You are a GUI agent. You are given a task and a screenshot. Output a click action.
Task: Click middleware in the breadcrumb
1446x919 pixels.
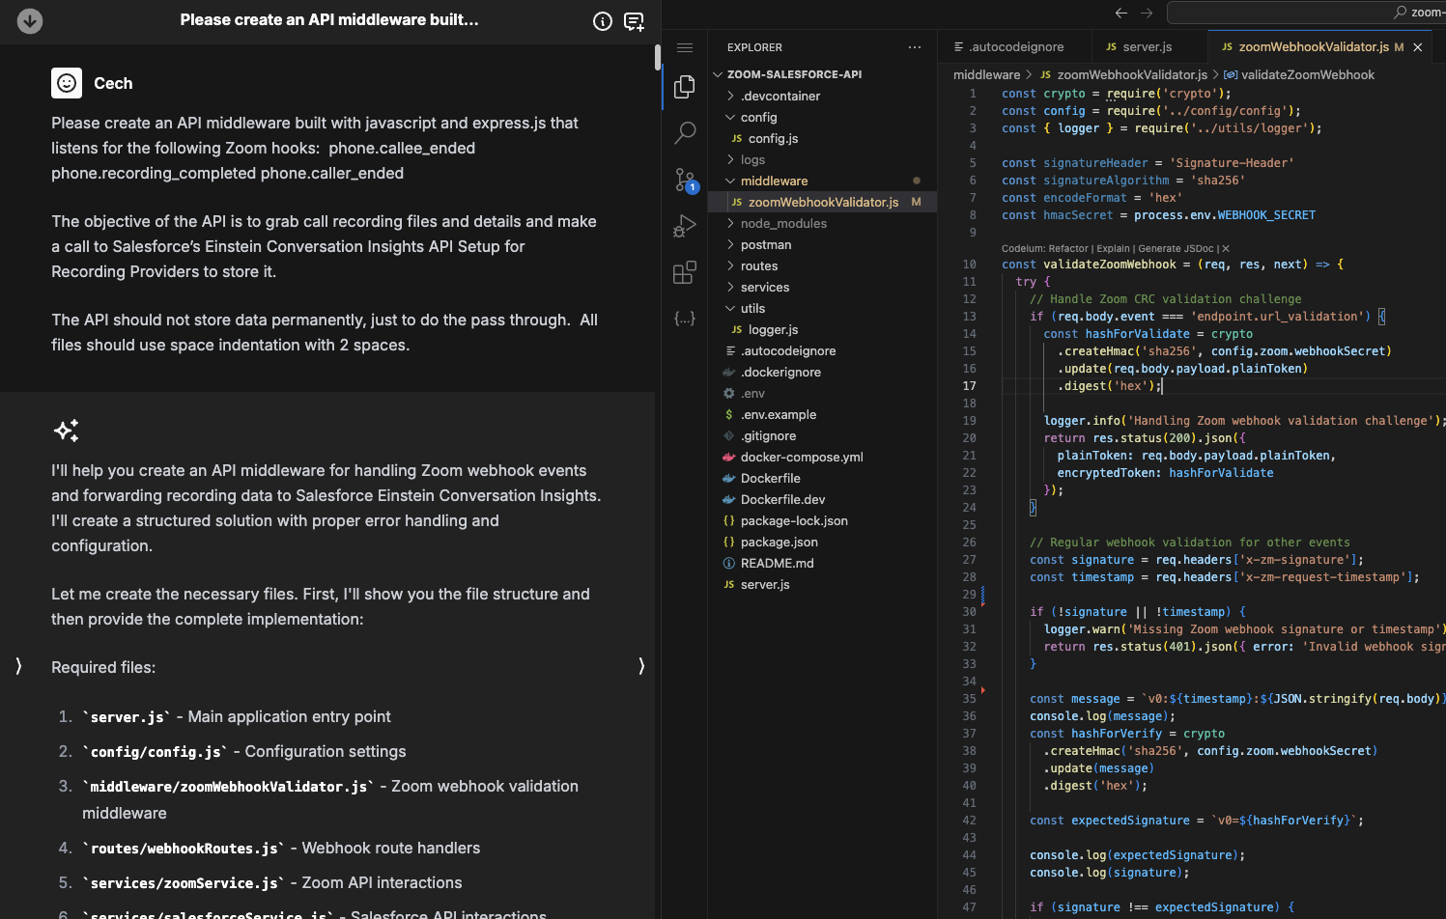986,74
